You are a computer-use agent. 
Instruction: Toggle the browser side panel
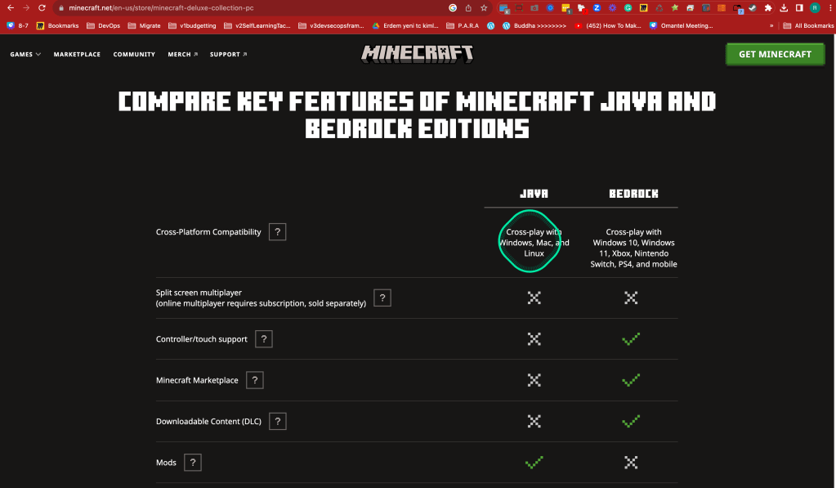coord(799,8)
